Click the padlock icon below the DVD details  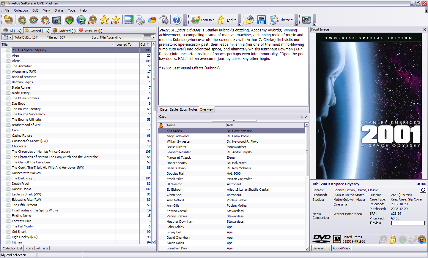tap(393, 239)
